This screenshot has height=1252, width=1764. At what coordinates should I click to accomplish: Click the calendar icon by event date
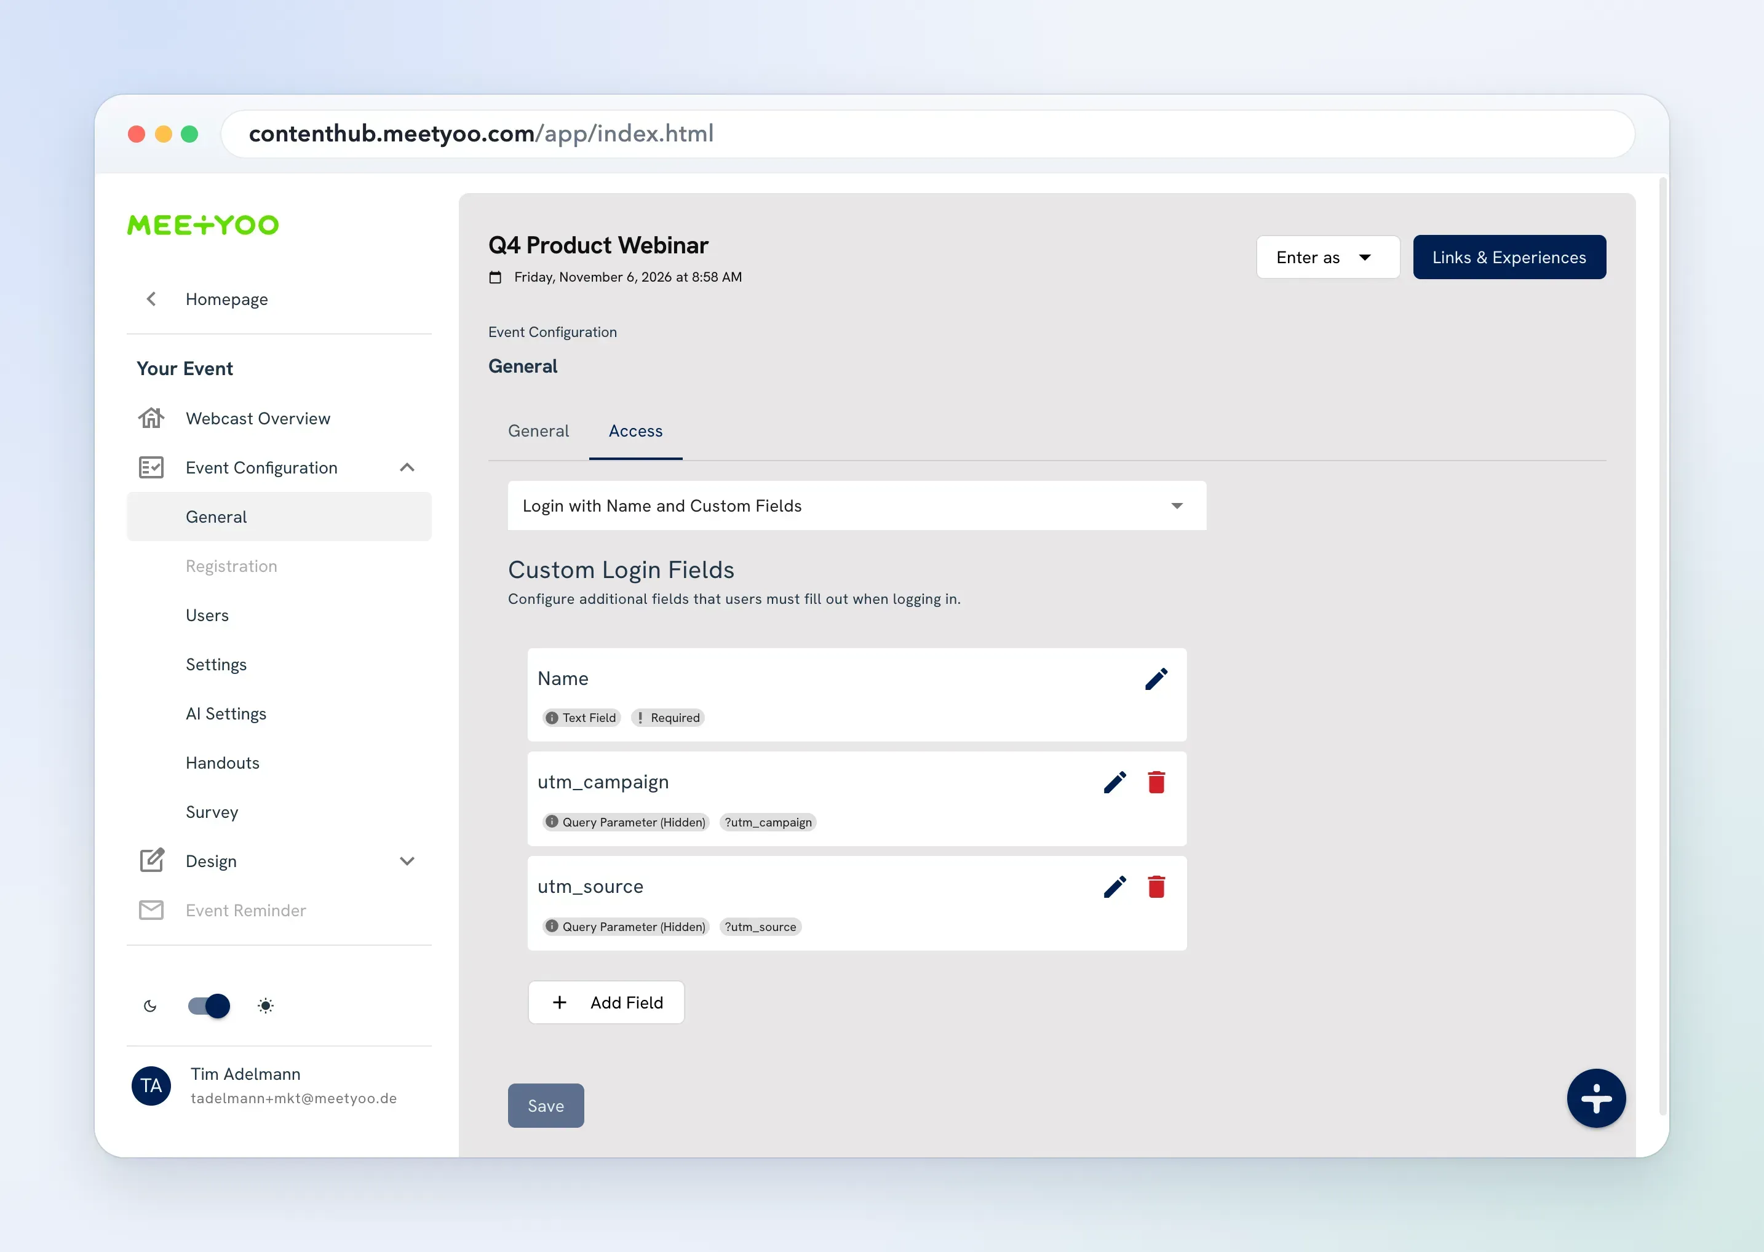coord(495,277)
